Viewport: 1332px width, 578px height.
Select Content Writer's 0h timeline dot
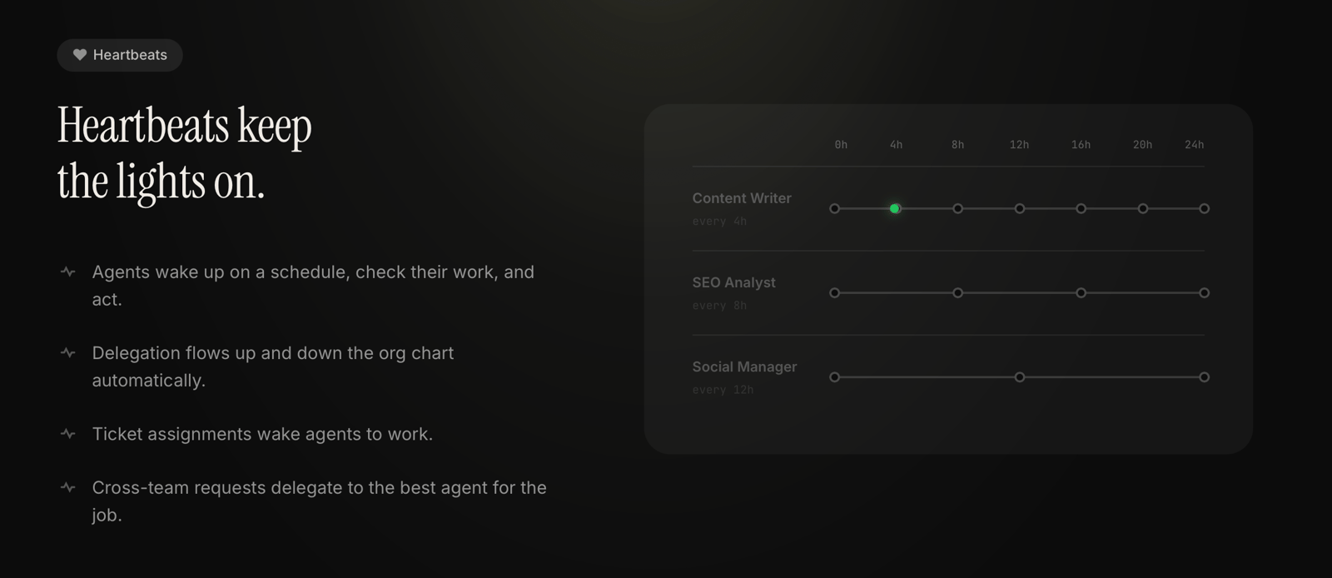point(835,209)
